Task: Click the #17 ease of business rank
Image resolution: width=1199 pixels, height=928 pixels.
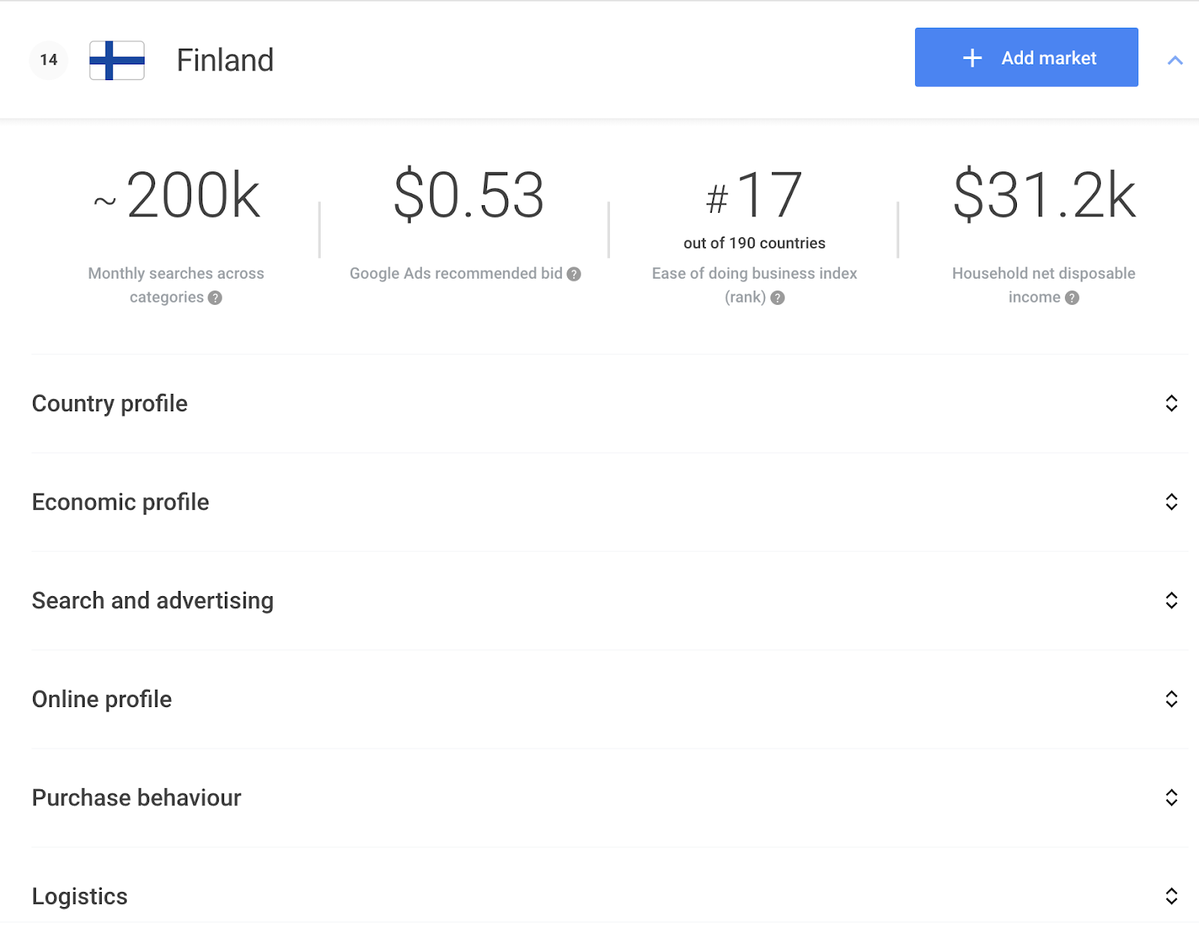Action: pyautogui.click(x=755, y=195)
